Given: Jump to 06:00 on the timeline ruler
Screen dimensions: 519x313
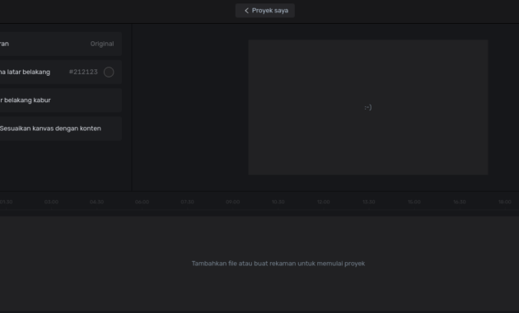Looking at the screenshot, I should [142, 202].
